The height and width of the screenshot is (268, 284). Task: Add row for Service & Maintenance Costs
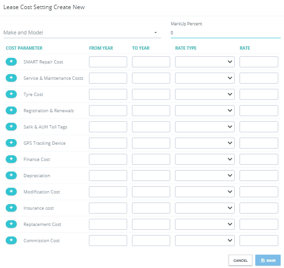coord(11,78)
